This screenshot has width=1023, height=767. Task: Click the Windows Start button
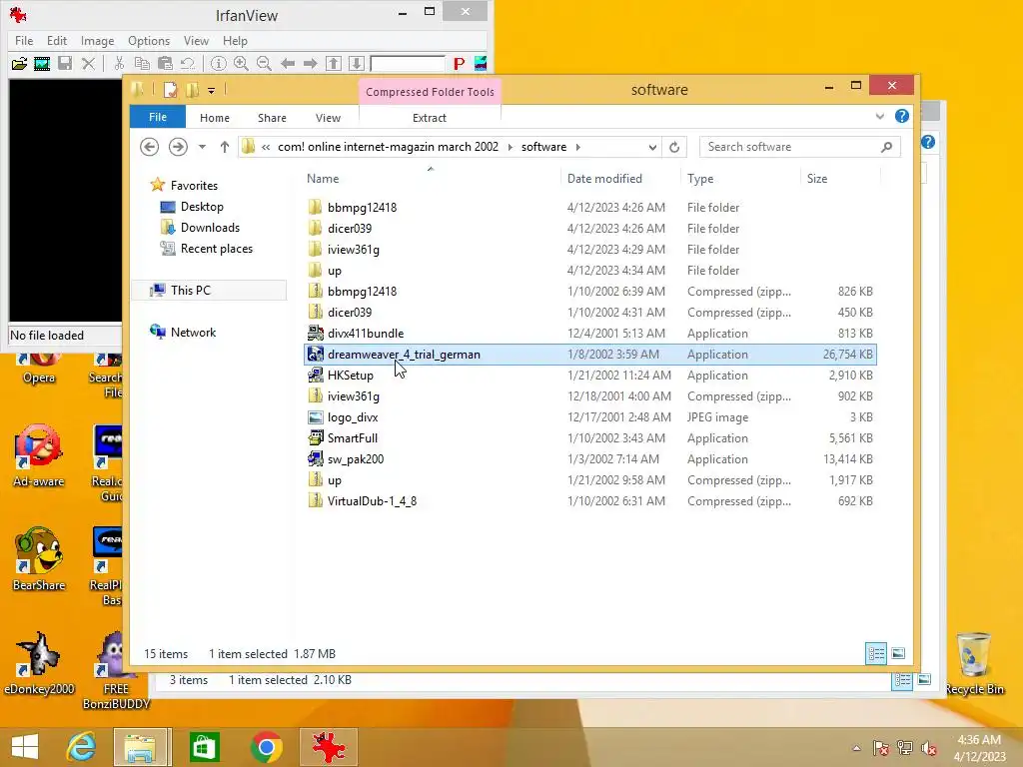(25, 747)
